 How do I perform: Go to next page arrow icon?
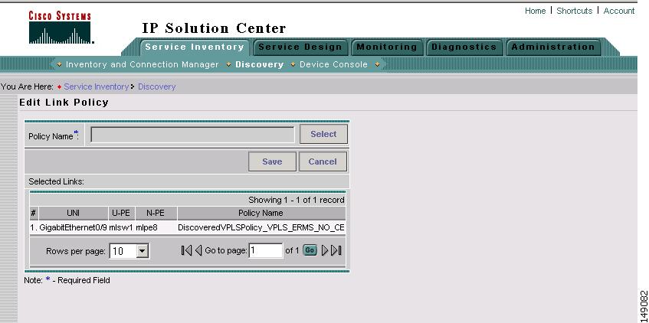pyautogui.click(x=325, y=250)
